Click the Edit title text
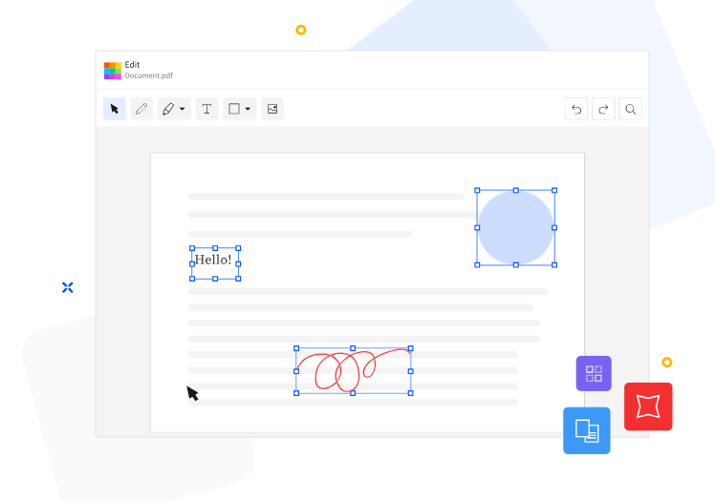This screenshot has height=501, width=715. point(132,65)
